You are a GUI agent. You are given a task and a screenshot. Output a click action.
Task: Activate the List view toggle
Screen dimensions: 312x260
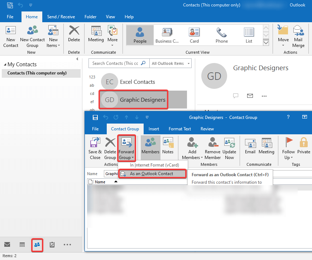pyautogui.click(x=249, y=35)
